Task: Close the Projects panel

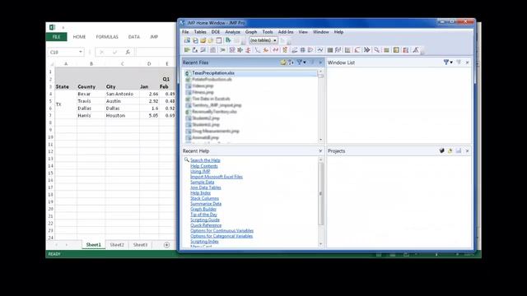Action: (x=467, y=151)
